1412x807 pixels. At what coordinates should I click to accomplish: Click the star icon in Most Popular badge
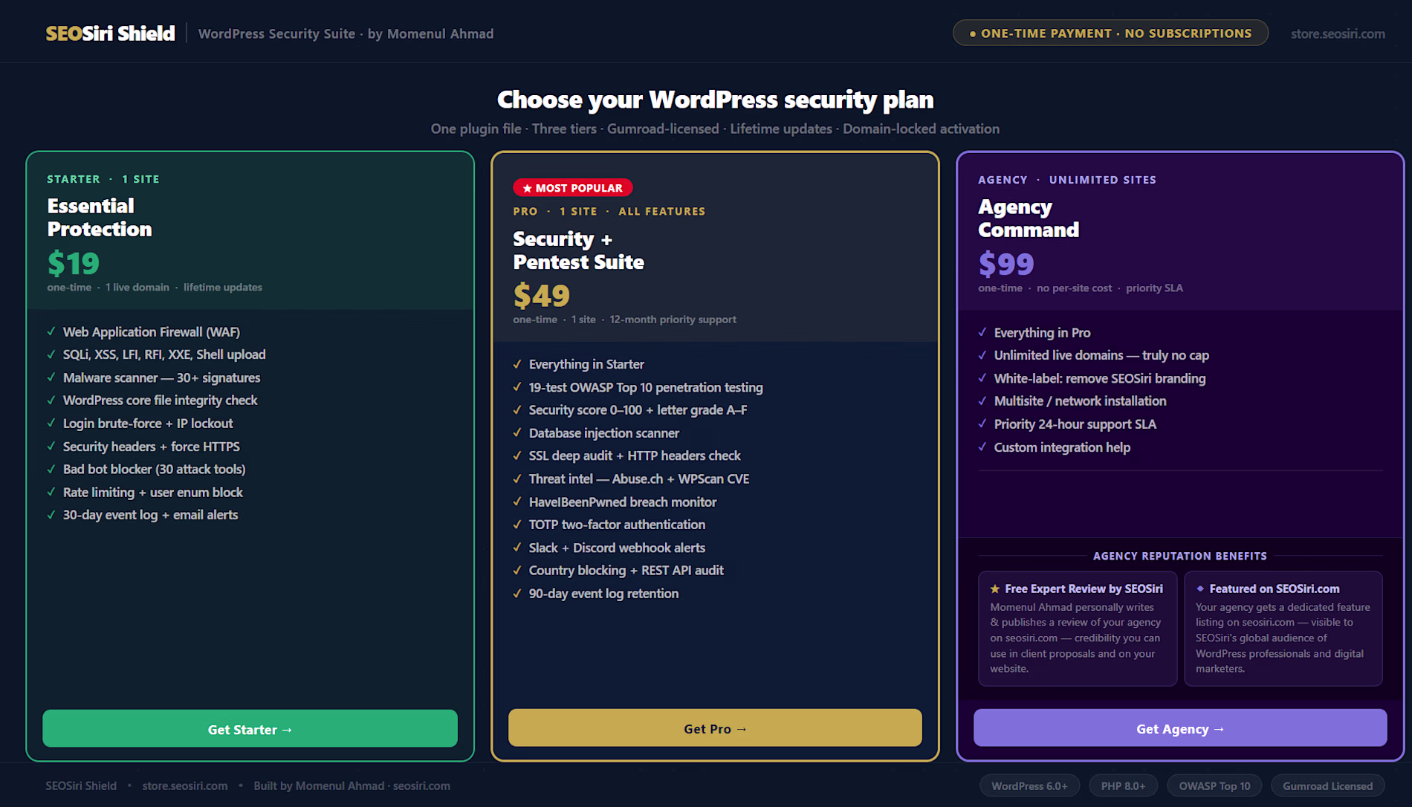click(x=528, y=188)
